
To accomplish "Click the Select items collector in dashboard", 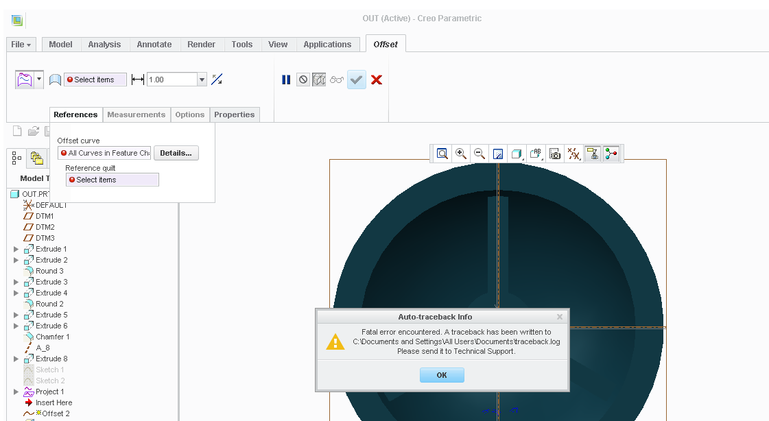I will point(95,80).
